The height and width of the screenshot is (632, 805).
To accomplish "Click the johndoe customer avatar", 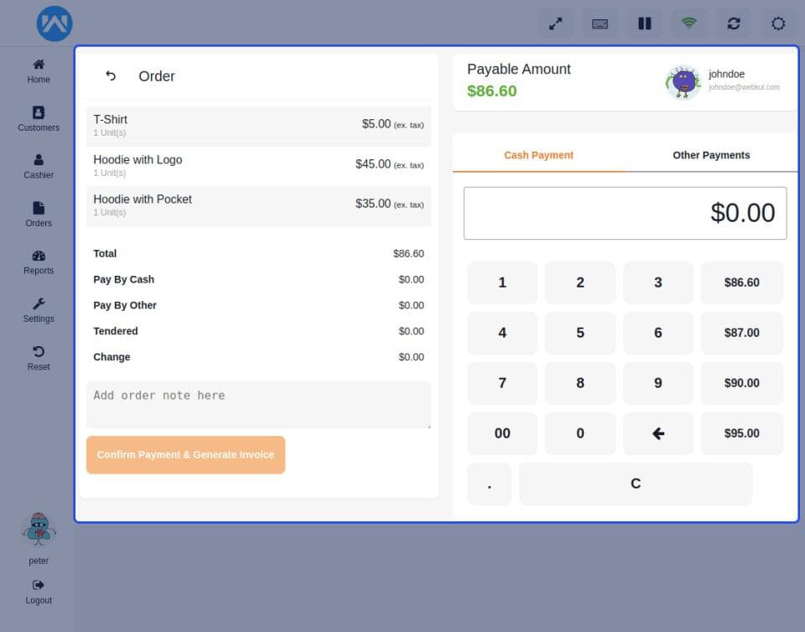I will pyautogui.click(x=683, y=82).
